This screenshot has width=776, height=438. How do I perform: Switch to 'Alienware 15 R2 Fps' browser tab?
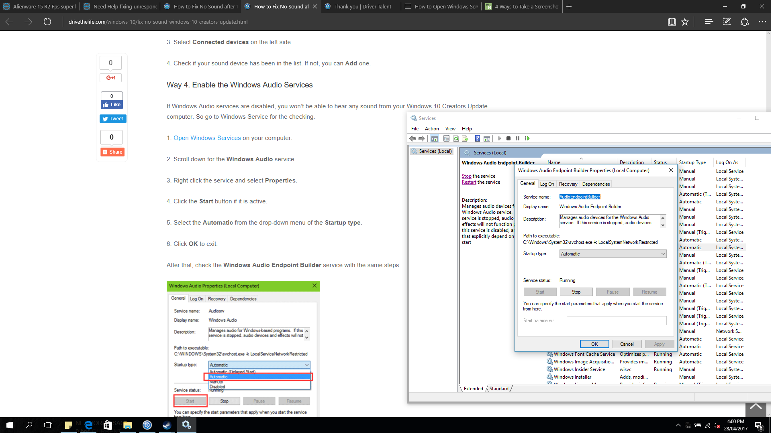[x=40, y=6]
